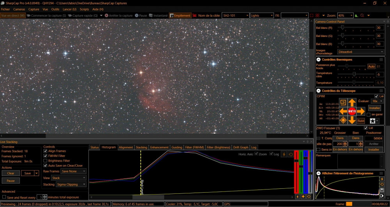
Task: Click the reset icon below the color level bars
Action: point(308,197)
